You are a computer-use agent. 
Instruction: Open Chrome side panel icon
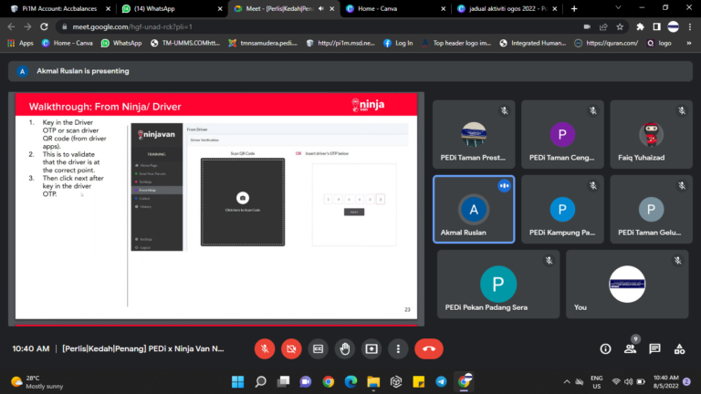657,26
